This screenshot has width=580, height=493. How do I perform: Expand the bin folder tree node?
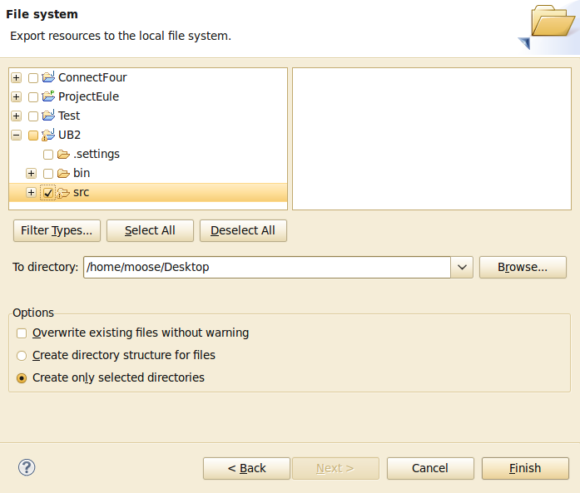coord(32,173)
